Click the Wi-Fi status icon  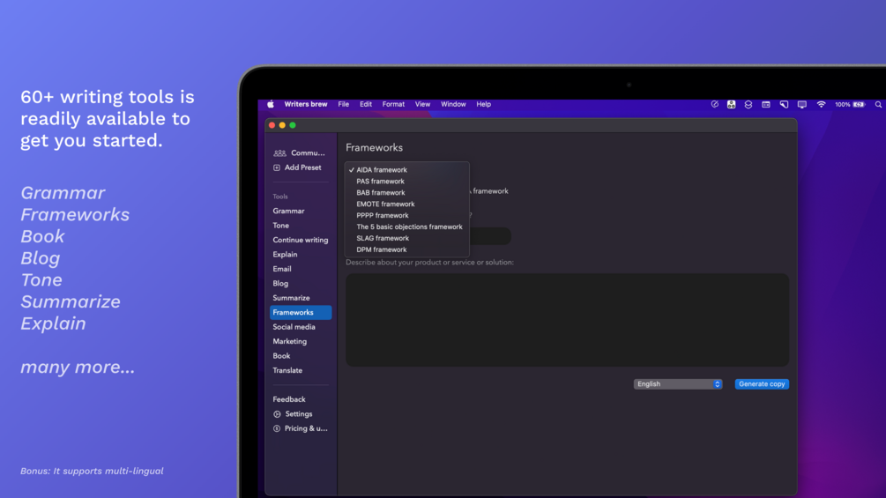click(x=821, y=105)
